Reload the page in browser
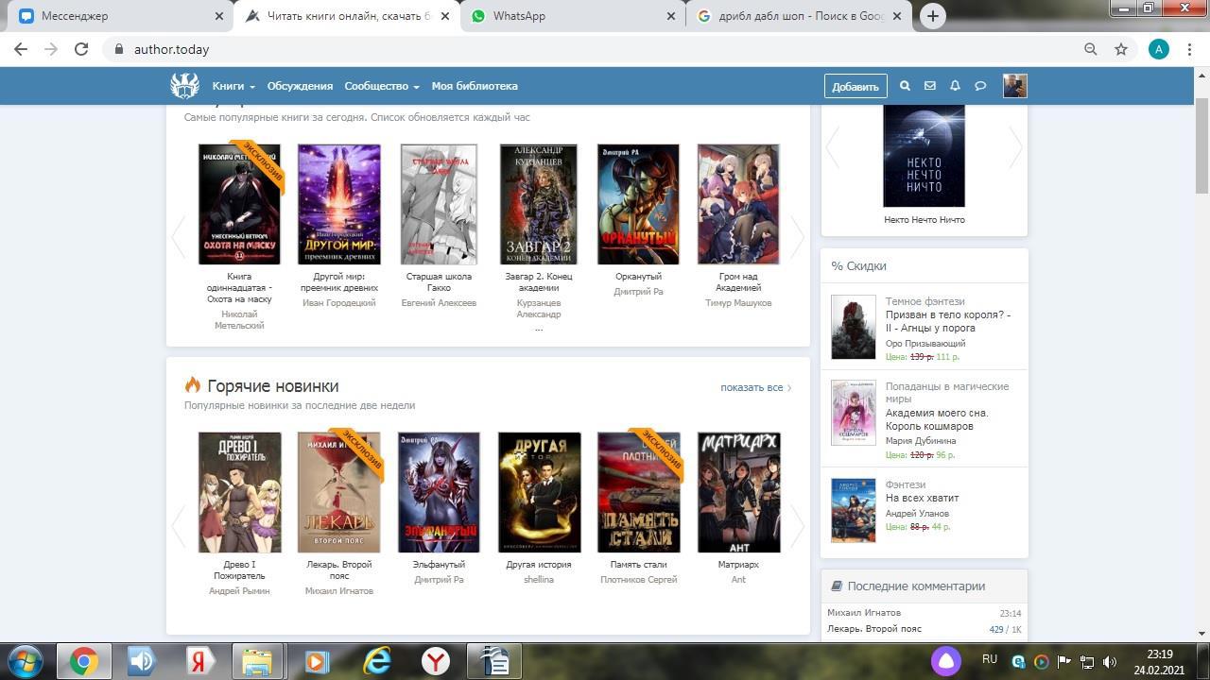Image resolution: width=1210 pixels, height=680 pixels. [81, 49]
